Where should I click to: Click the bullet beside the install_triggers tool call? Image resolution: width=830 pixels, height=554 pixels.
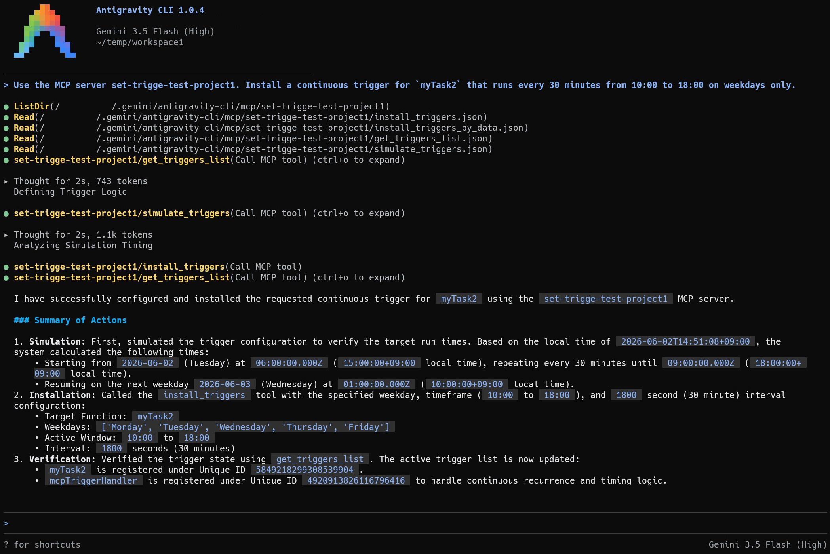(6, 267)
